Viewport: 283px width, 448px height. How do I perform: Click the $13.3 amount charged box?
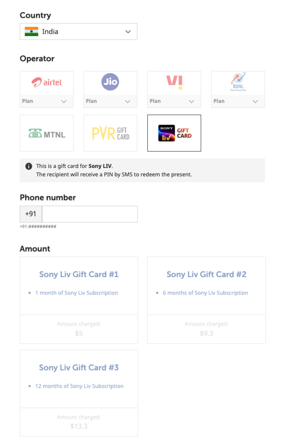(x=79, y=422)
